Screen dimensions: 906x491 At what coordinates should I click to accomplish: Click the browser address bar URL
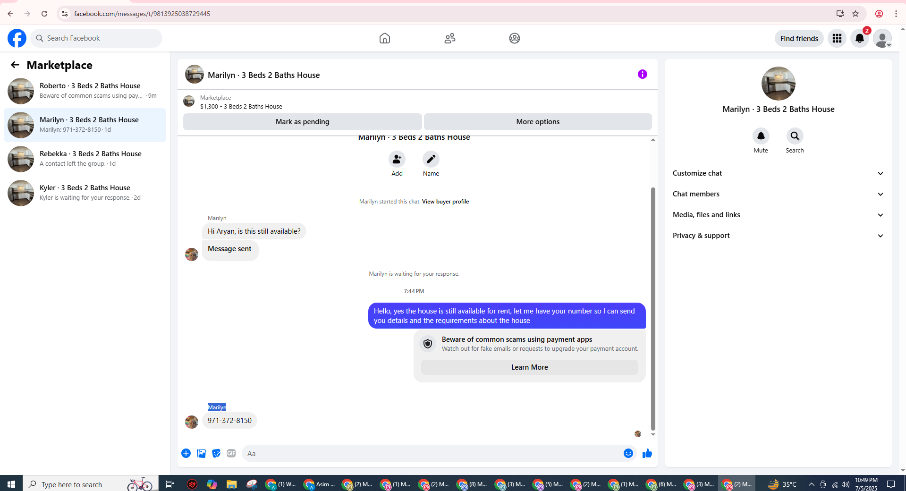[x=142, y=14]
